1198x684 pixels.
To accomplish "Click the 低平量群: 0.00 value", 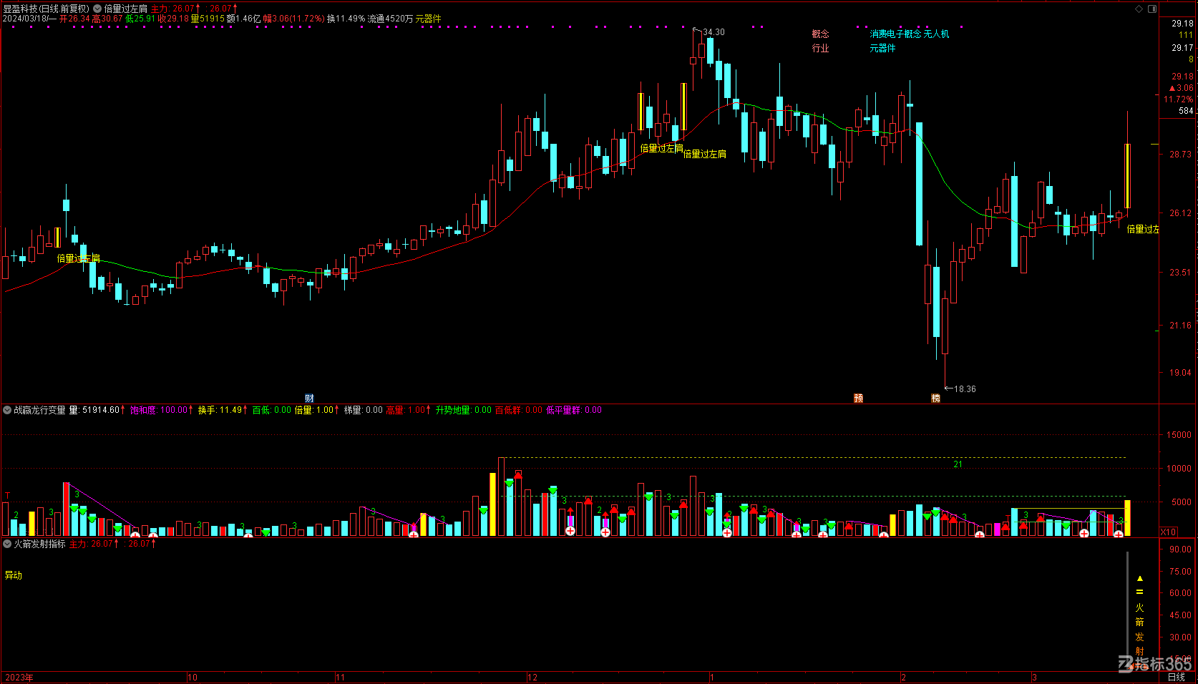I will pyautogui.click(x=574, y=410).
